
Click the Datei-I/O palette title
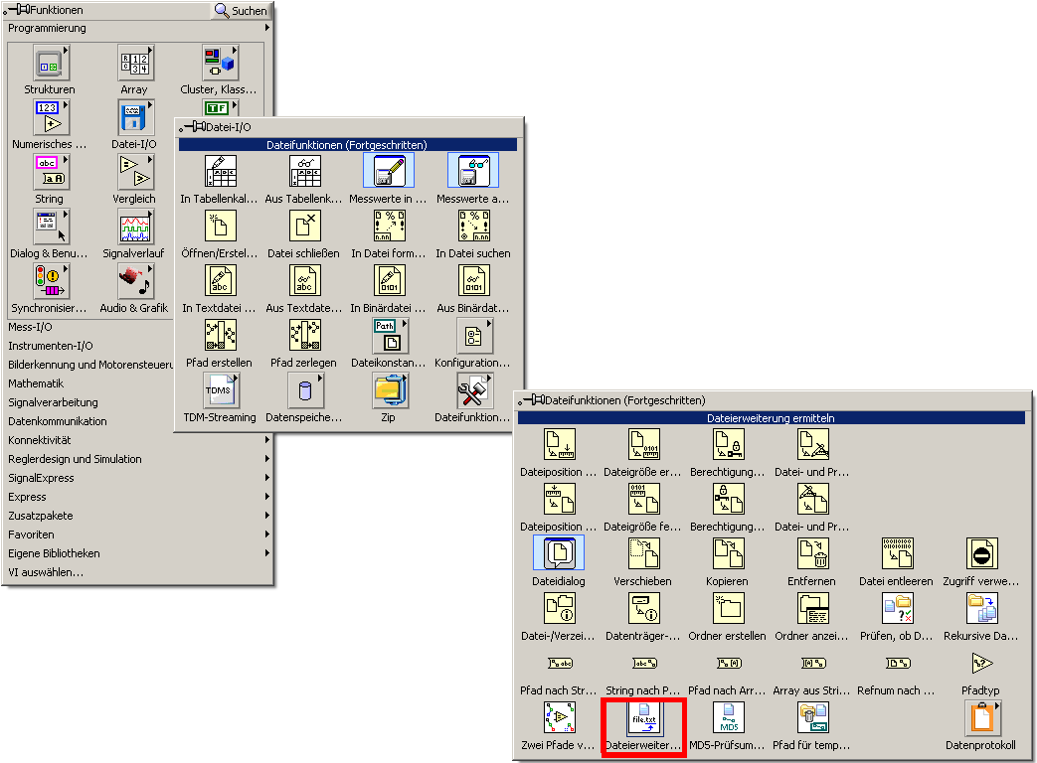[229, 127]
